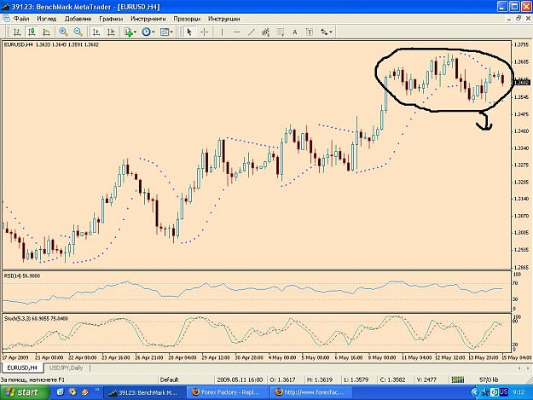Open the Добавяне menu
533x400 pixels.
[x=78, y=19]
